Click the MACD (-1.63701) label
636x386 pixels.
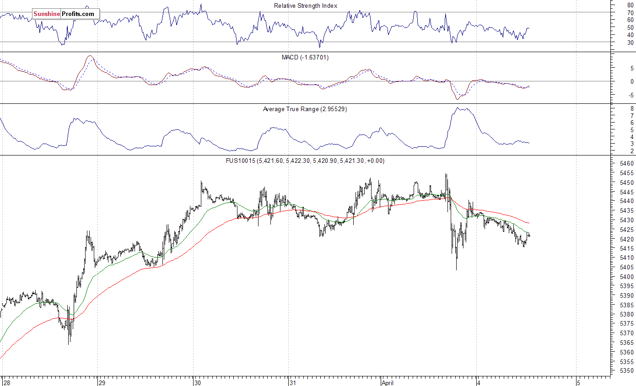tap(305, 57)
